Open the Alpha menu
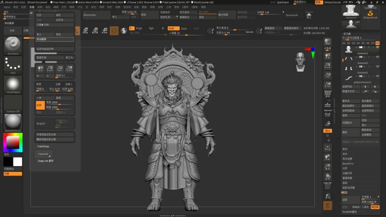The image size is (386, 217). (7, 7)
